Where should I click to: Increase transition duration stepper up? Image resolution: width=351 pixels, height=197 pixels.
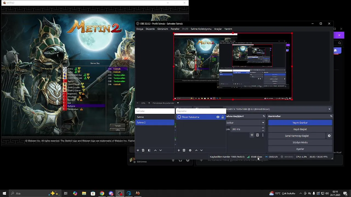coord(263,128)
